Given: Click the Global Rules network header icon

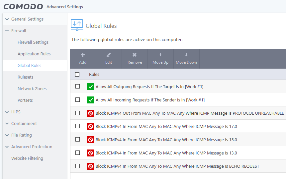Looking at the screenshot, I should 77,25.
